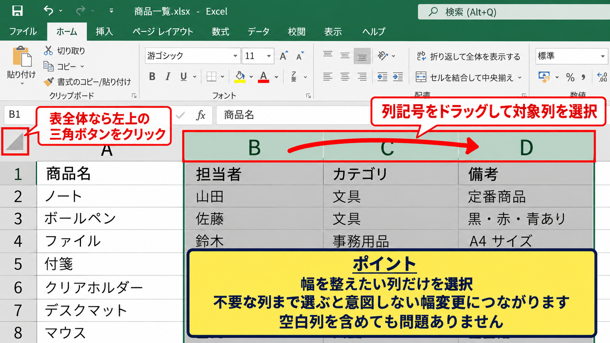Click the Save icon in title bar
The width and height of the screenshot is (610, 343).
click(x=17, y=11)
